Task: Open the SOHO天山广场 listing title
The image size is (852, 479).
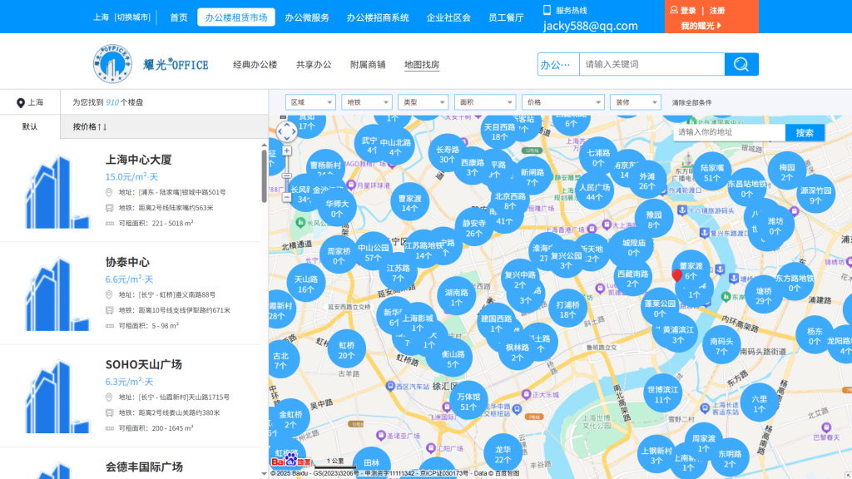Action: [143, 364]
